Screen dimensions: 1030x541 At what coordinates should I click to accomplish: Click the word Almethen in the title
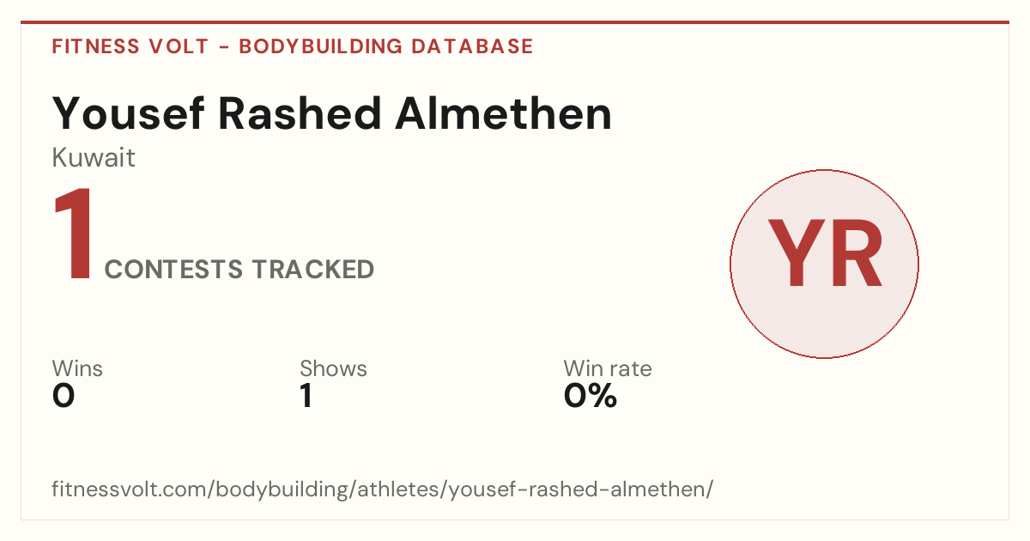pos(504,114)
